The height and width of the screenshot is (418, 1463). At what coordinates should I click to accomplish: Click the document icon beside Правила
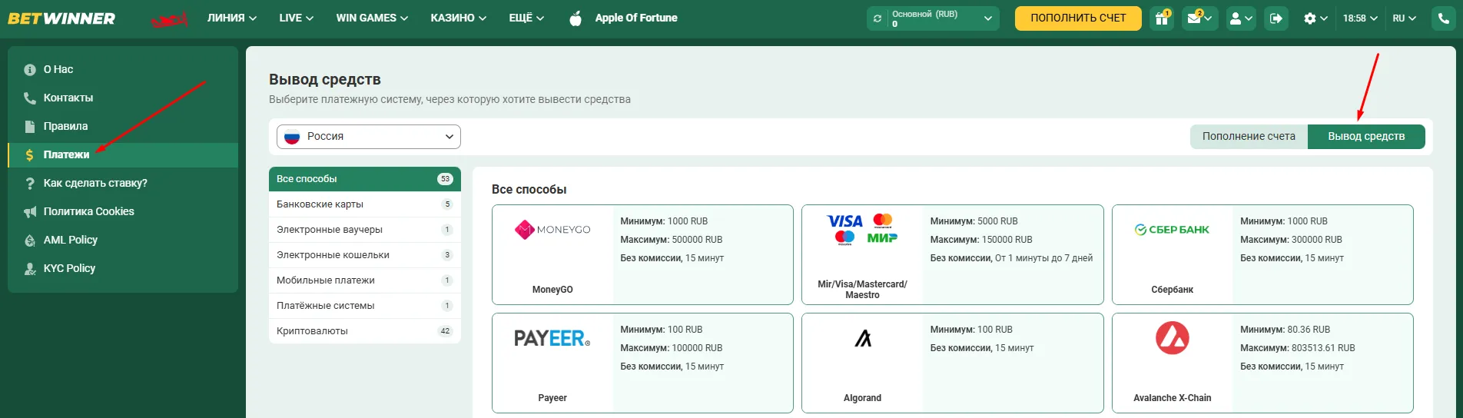click(x=30, y=127)
